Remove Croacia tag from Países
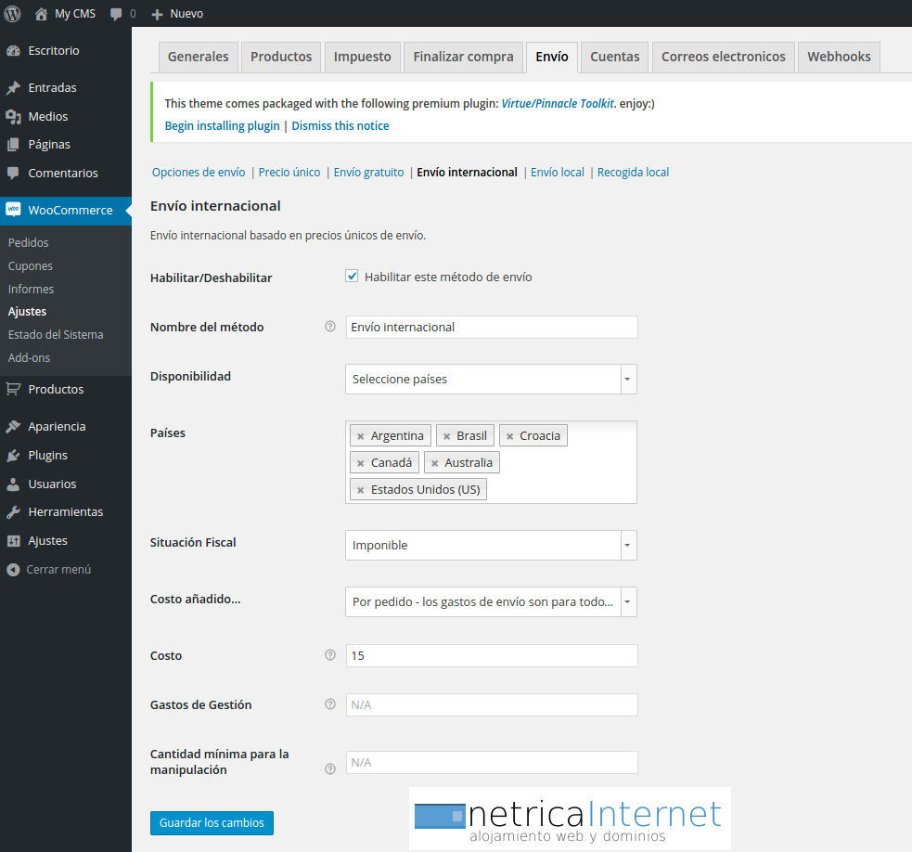This screenshot has width=912, height=852. tap(509, 436)
